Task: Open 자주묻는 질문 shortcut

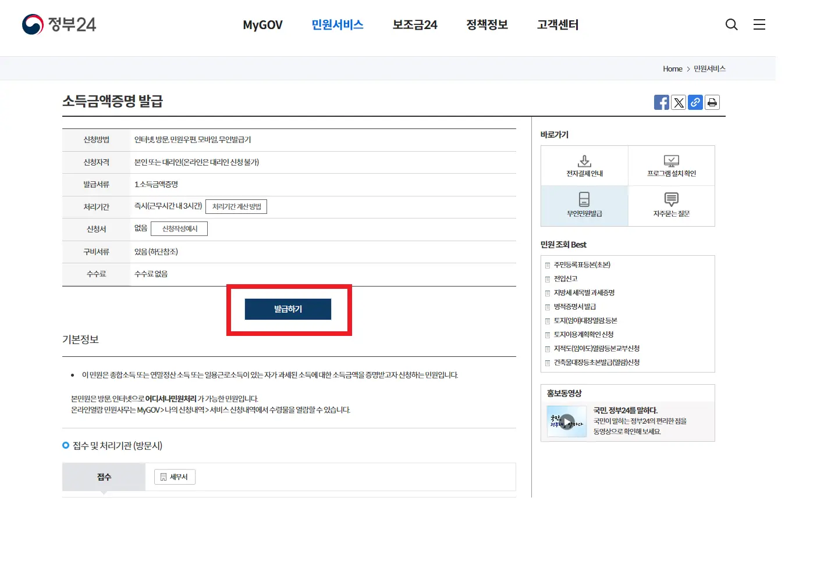Action: (x=672, y=206)
